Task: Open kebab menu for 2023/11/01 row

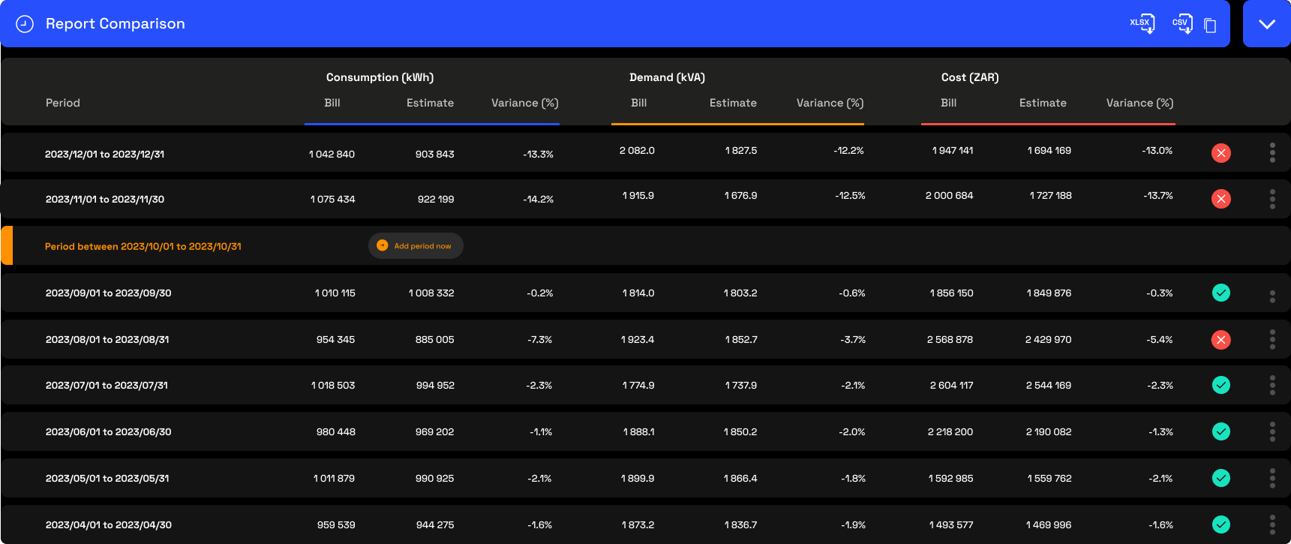Action: [x=1272, y=199]
